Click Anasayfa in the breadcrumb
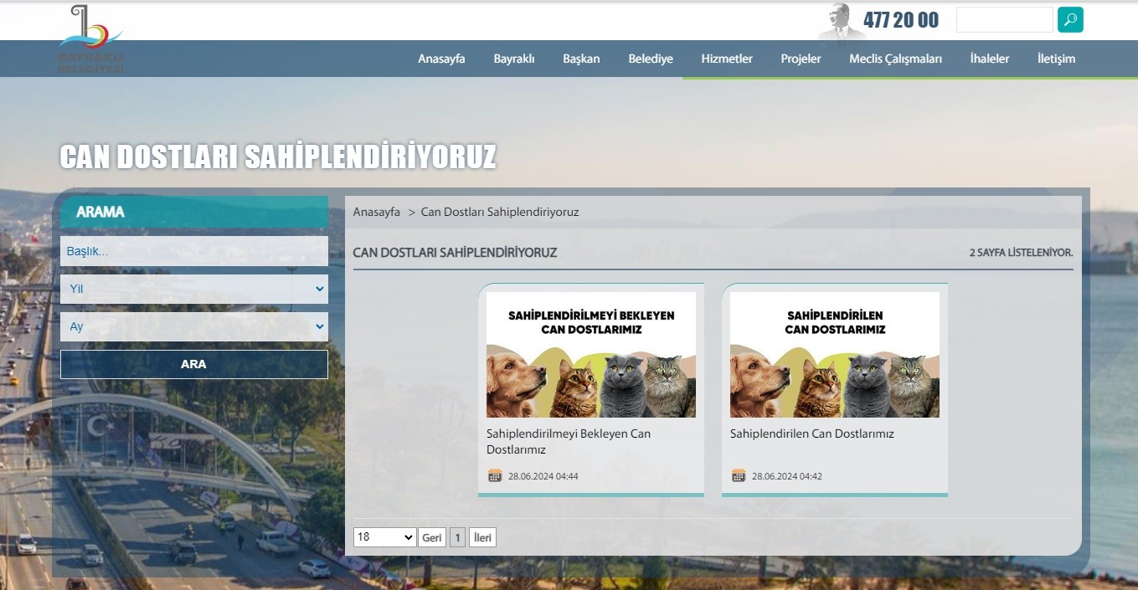This screenshot has width=1138, height=590. click(376, 212)
